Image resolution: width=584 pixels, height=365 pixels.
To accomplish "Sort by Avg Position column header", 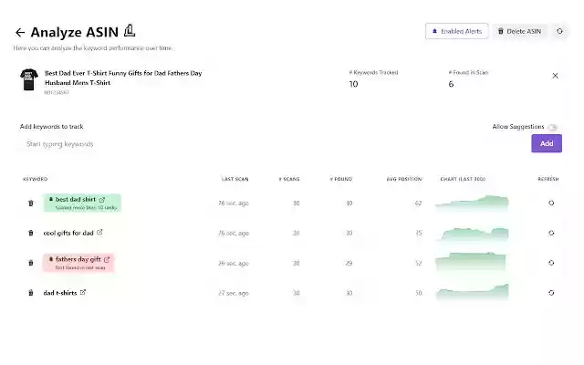I will 403,179.
